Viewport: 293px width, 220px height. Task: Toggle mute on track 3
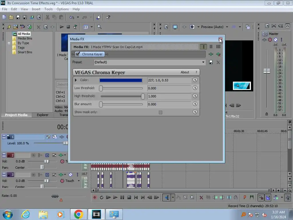pyautogui.click(x=70, y=175)
